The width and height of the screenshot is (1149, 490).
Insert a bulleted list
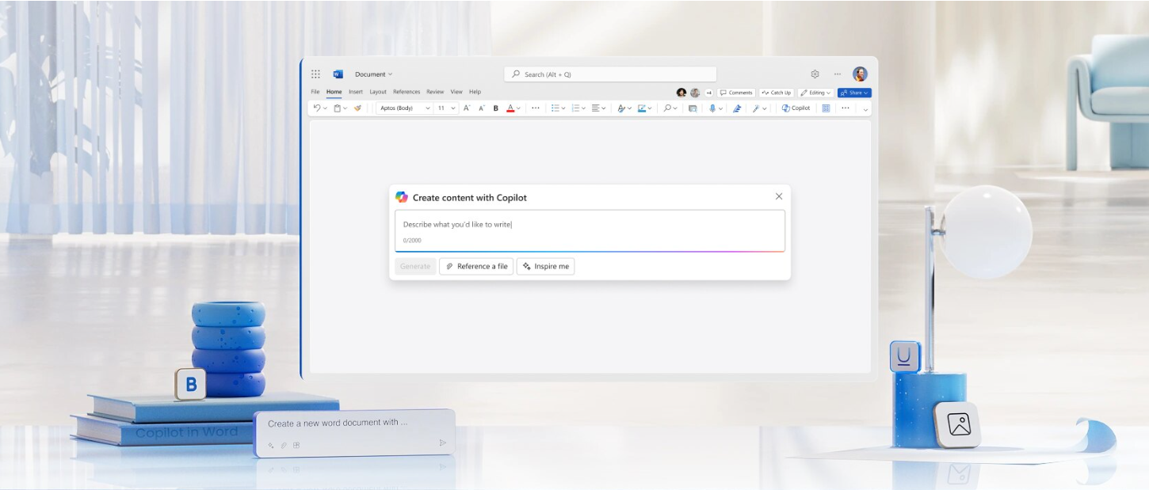click(555, 108)
